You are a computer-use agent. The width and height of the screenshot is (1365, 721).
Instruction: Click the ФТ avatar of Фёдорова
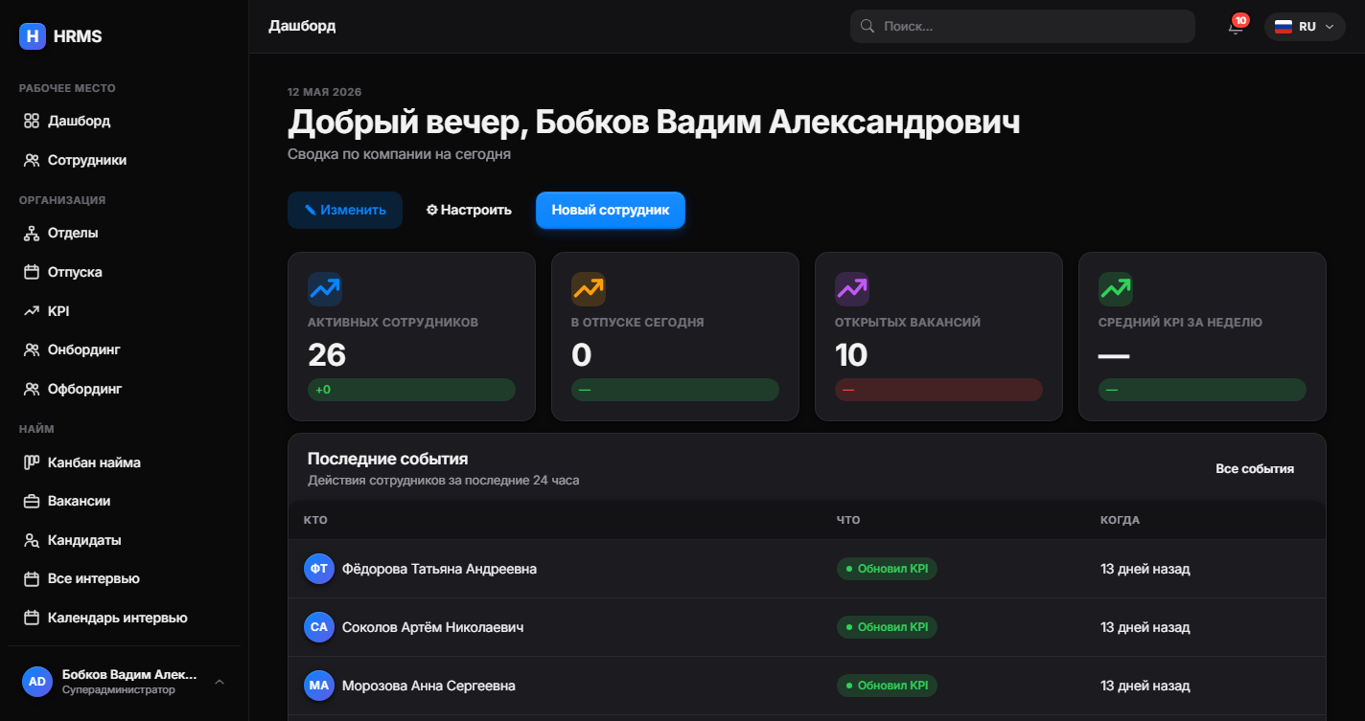[x=319, y=569]
